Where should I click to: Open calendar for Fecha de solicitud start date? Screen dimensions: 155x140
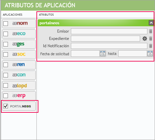(103, 54)
